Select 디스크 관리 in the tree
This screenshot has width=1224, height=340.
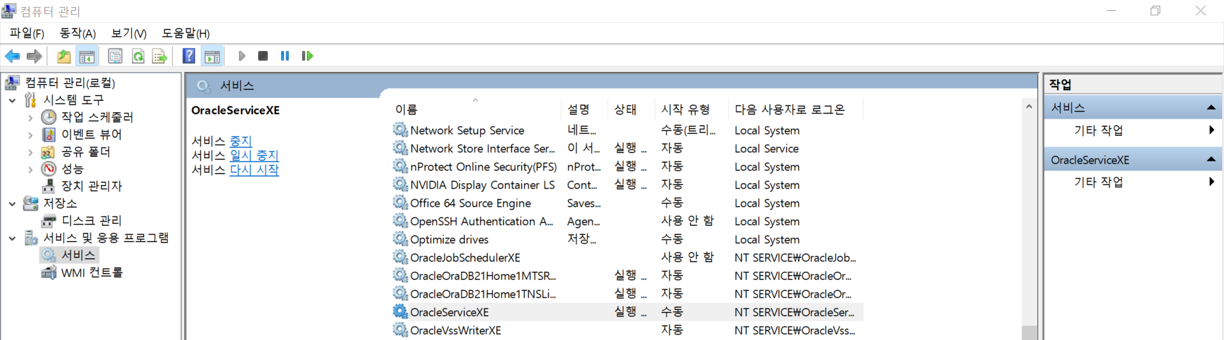pyautogui.click(x=91, y=221)
